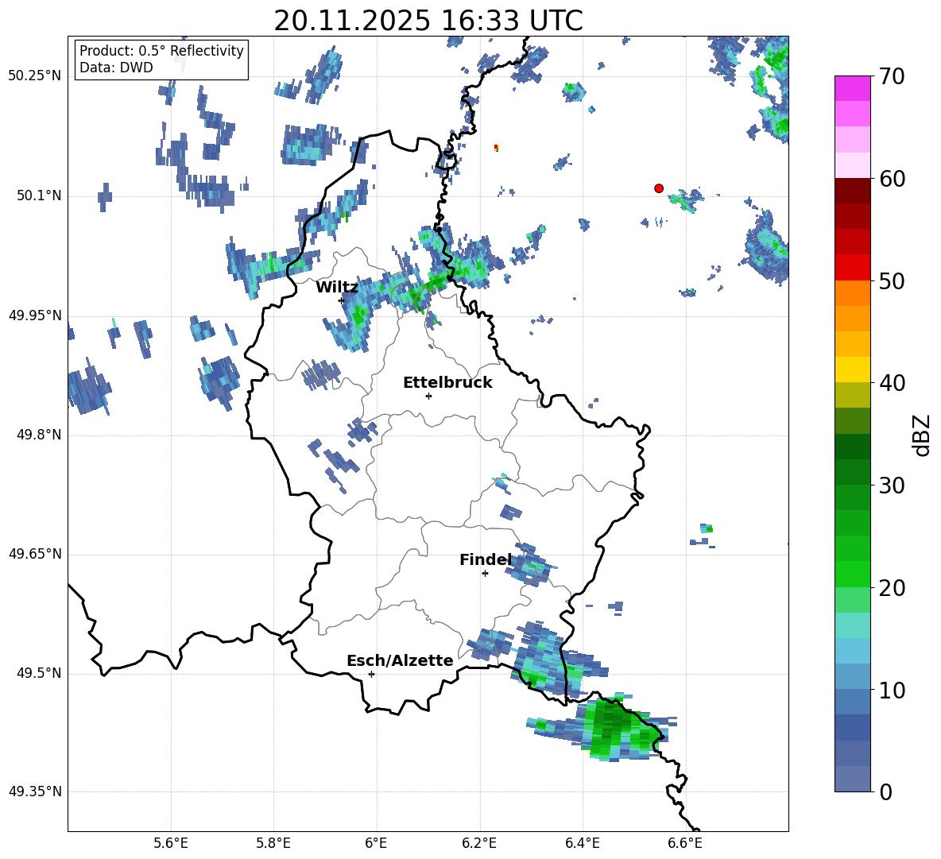The width and height of the screenshot is (941, 859).
Task: Click the colorbar's 10 tick label
Action: (x=892, y=690)
